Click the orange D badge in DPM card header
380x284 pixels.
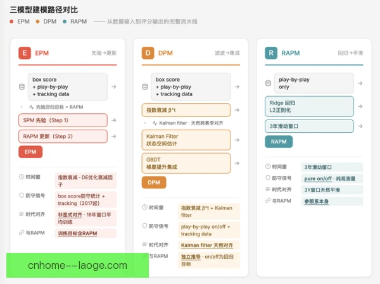[148, 53]
